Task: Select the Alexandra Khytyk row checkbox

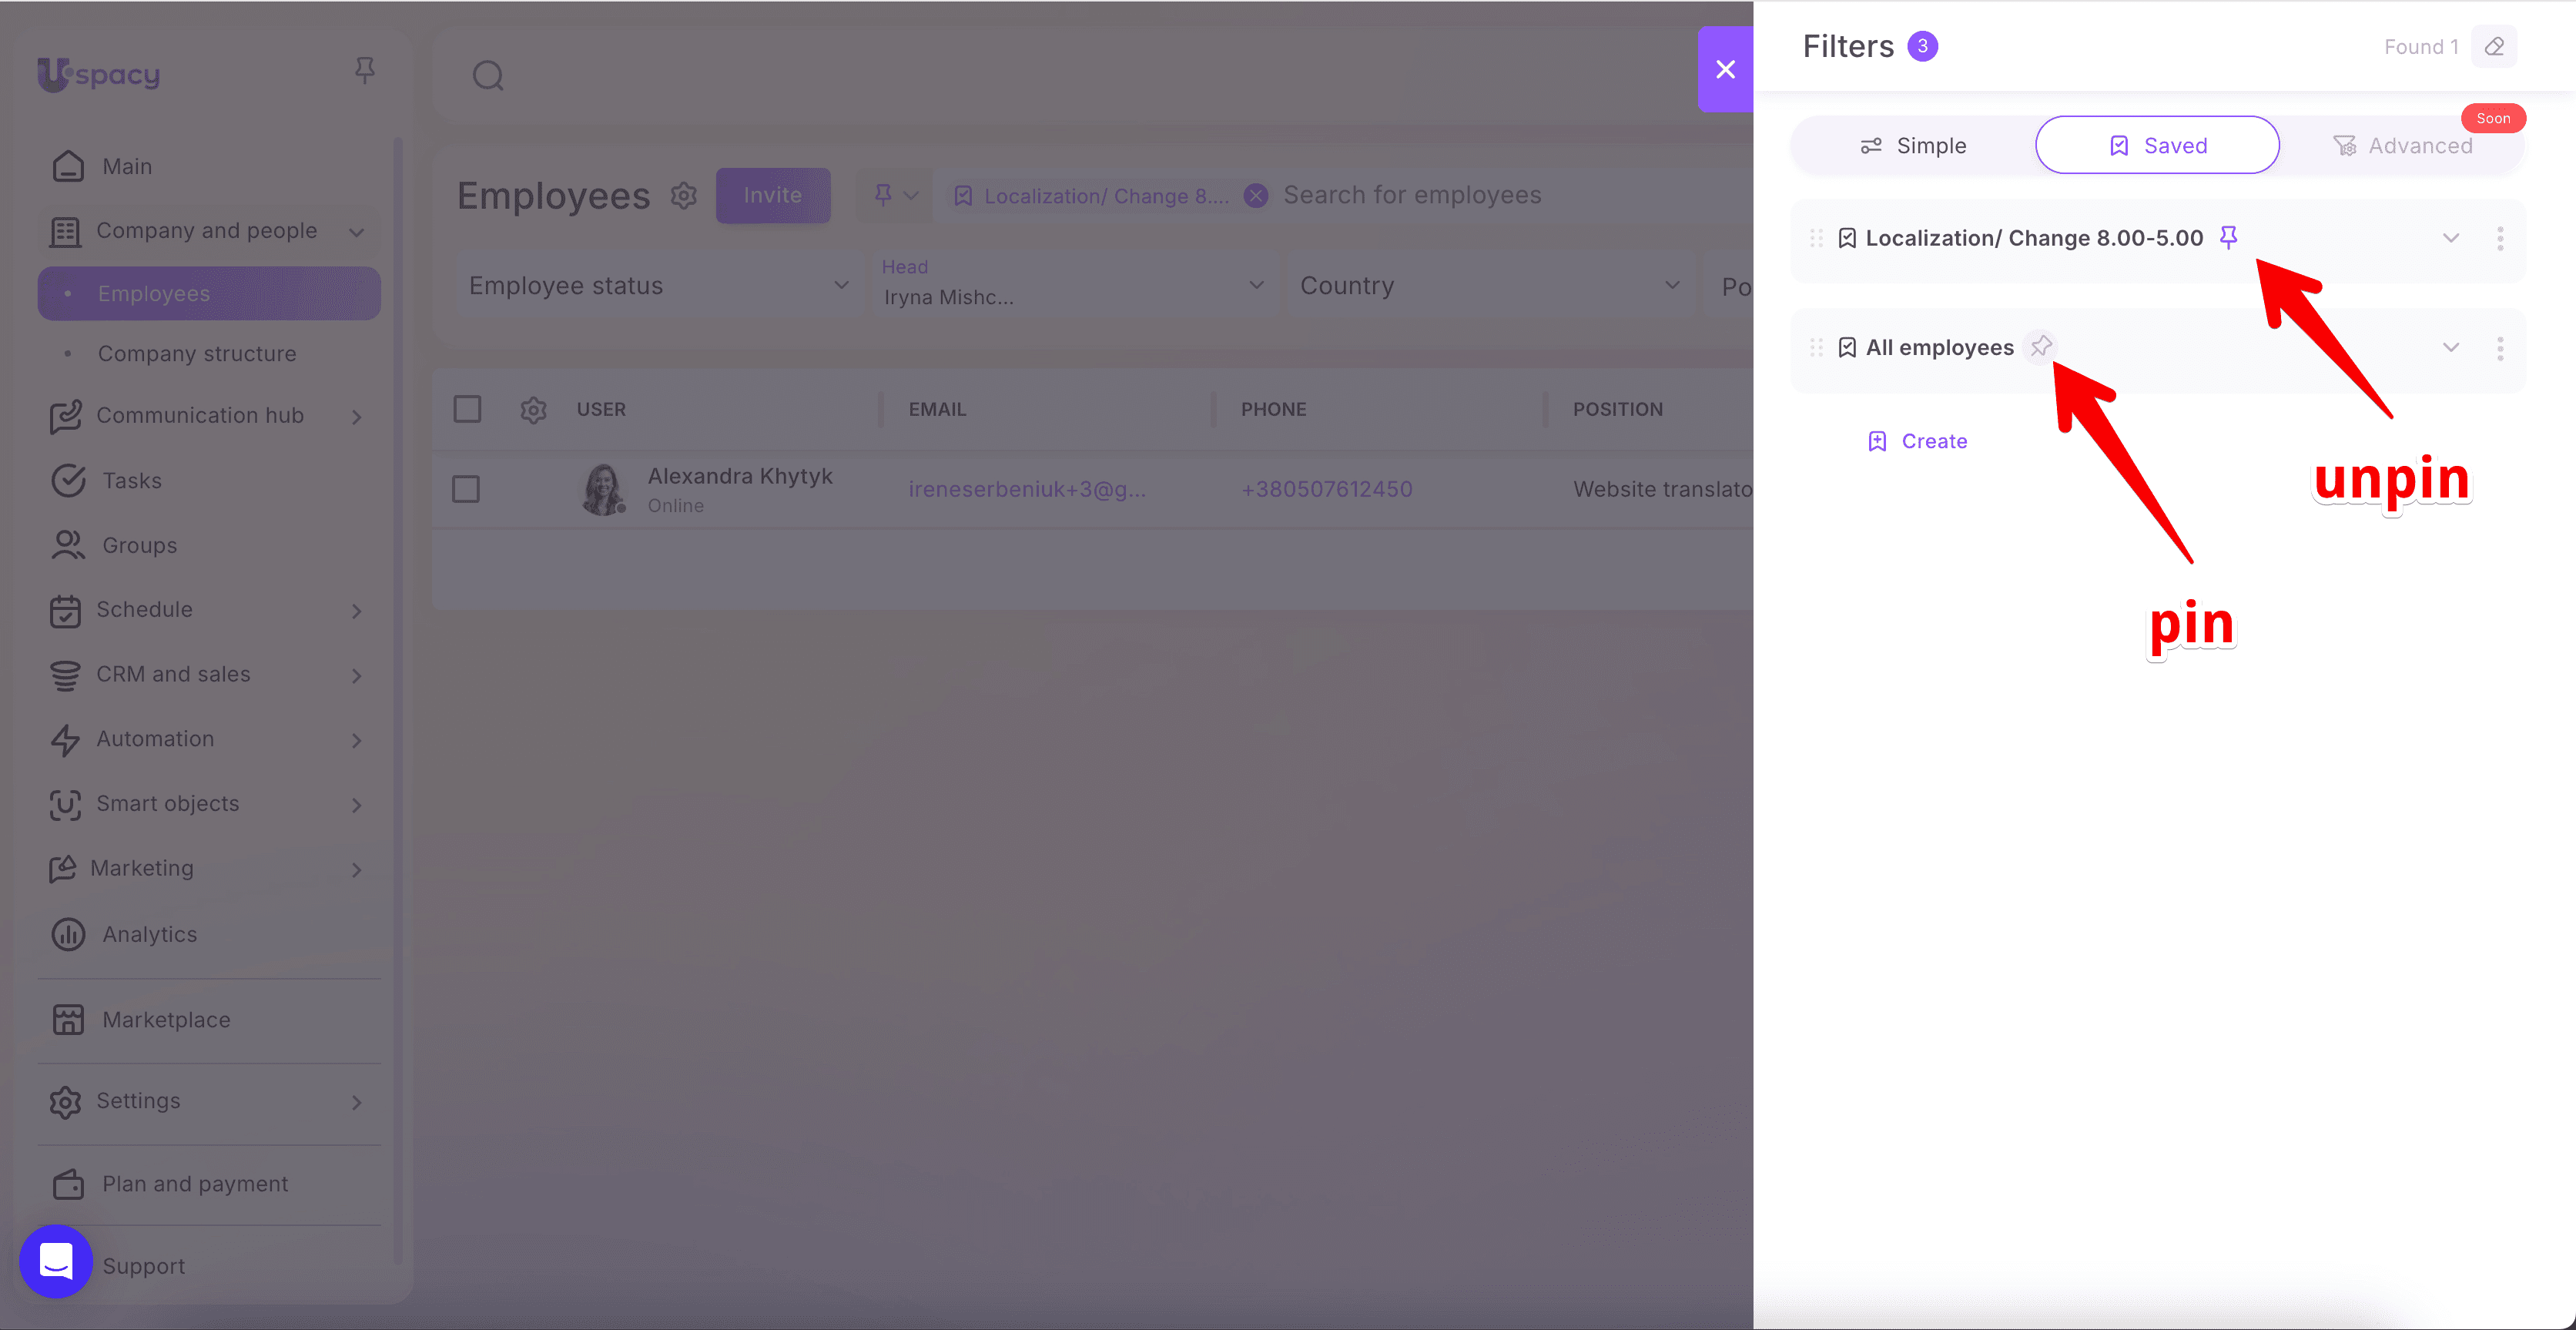Action: [x=466, y=489]
